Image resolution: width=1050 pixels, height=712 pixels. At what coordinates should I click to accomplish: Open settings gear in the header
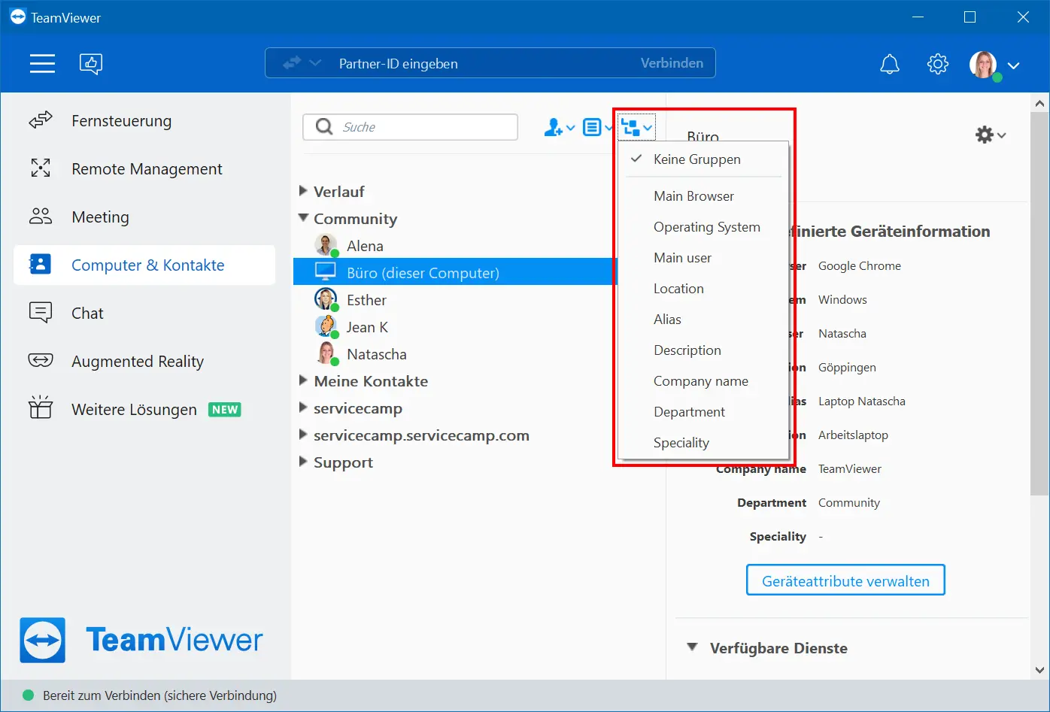click(x=938, y=64)
